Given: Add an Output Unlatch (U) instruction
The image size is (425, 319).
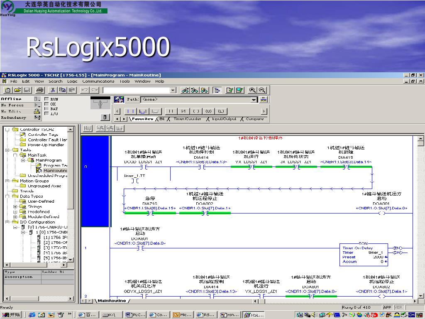Looking at the screenshot, I should pyautogui.click(x=208, y=111).
